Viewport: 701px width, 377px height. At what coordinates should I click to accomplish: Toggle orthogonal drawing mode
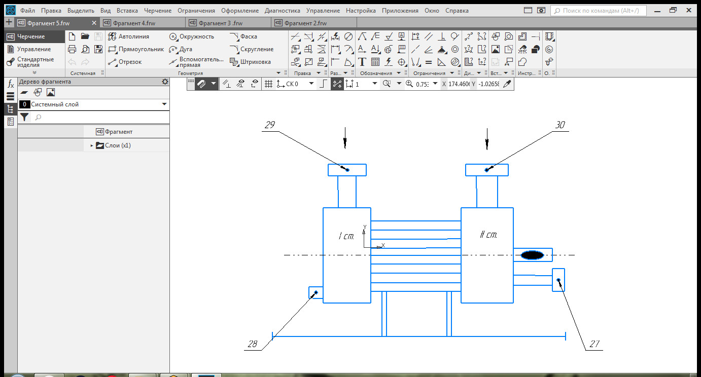click(x=323, y=84)
